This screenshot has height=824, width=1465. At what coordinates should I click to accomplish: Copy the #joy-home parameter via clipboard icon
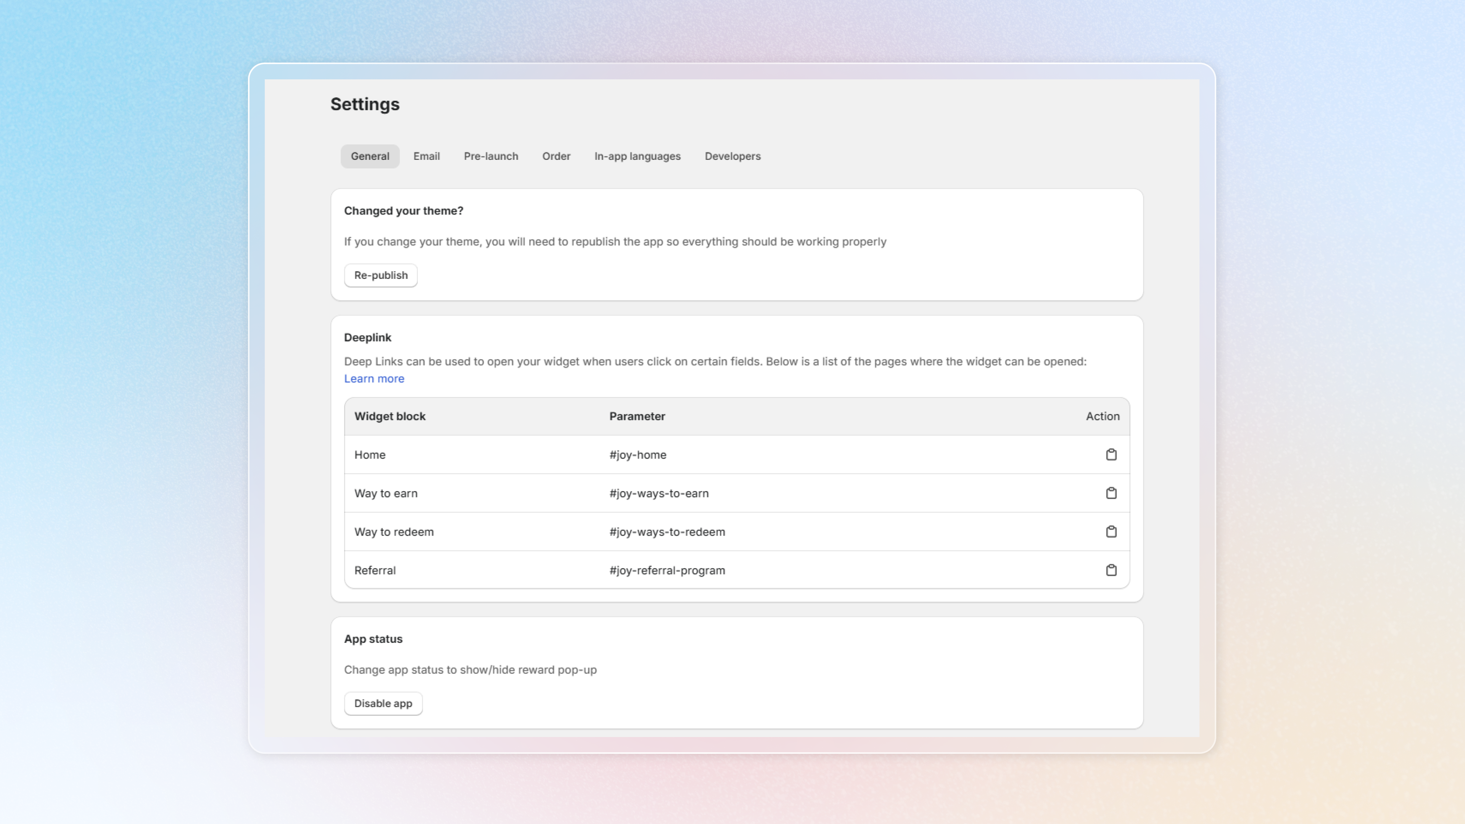click(x=1111, y=454)
